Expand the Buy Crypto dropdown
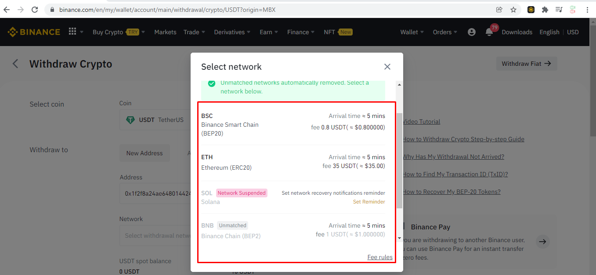 point(119,32)
